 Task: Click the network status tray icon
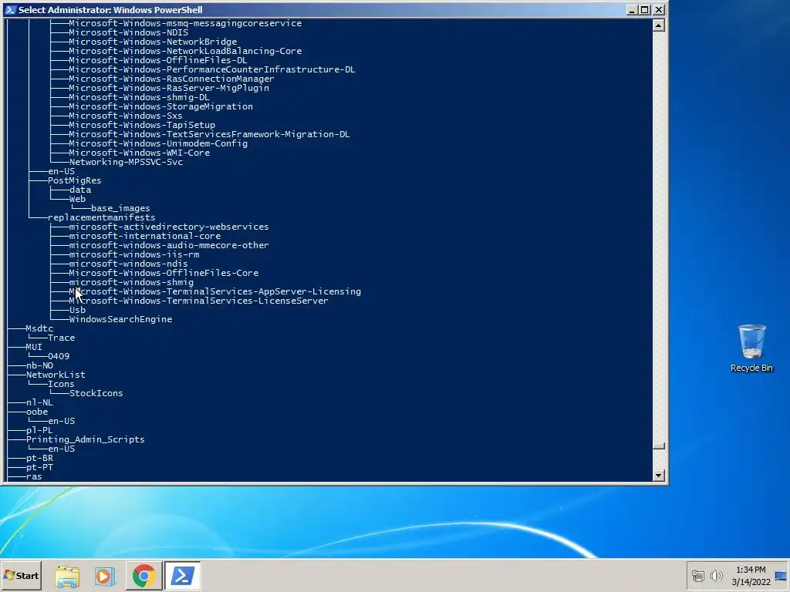click(697, 576)
